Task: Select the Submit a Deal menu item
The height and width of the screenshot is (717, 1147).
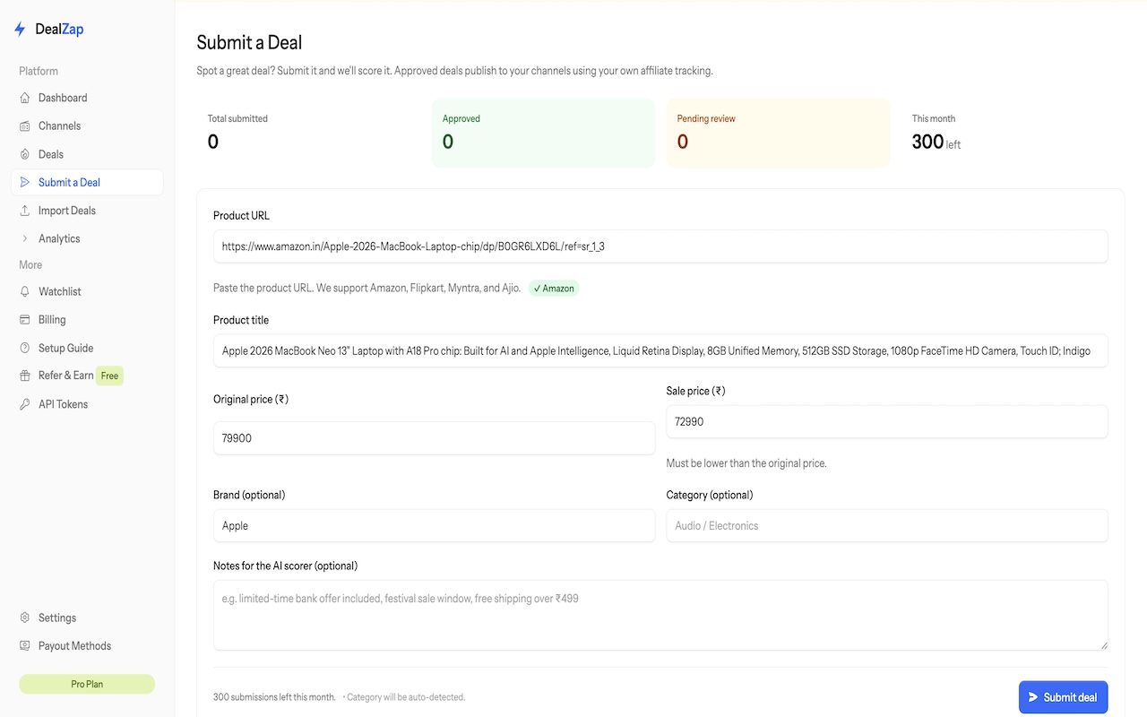Action: tap(87, 182)
